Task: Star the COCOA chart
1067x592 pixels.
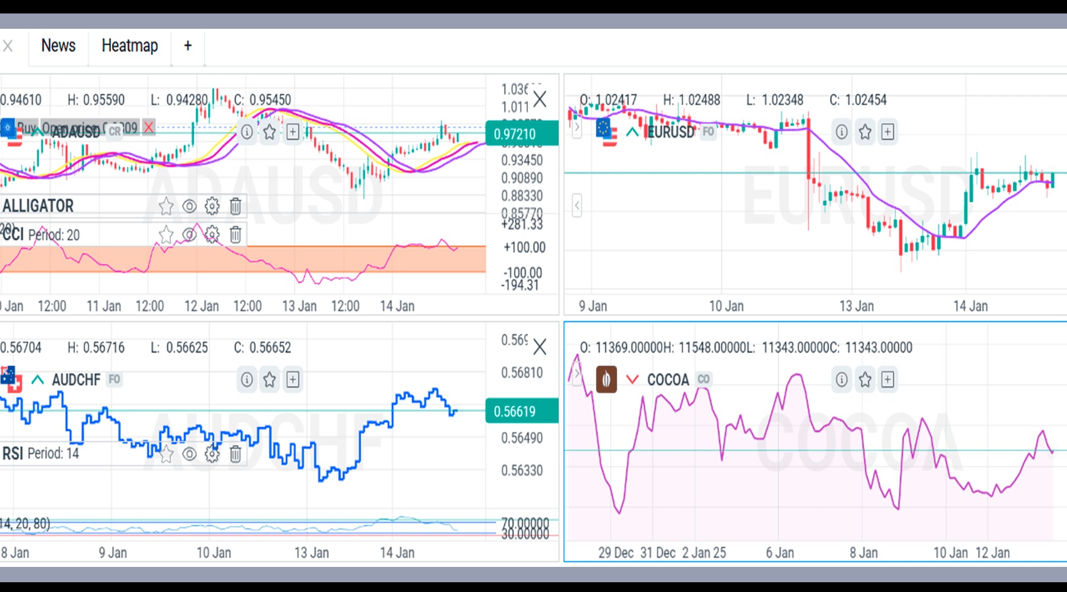Action: (x=865, y=380)
